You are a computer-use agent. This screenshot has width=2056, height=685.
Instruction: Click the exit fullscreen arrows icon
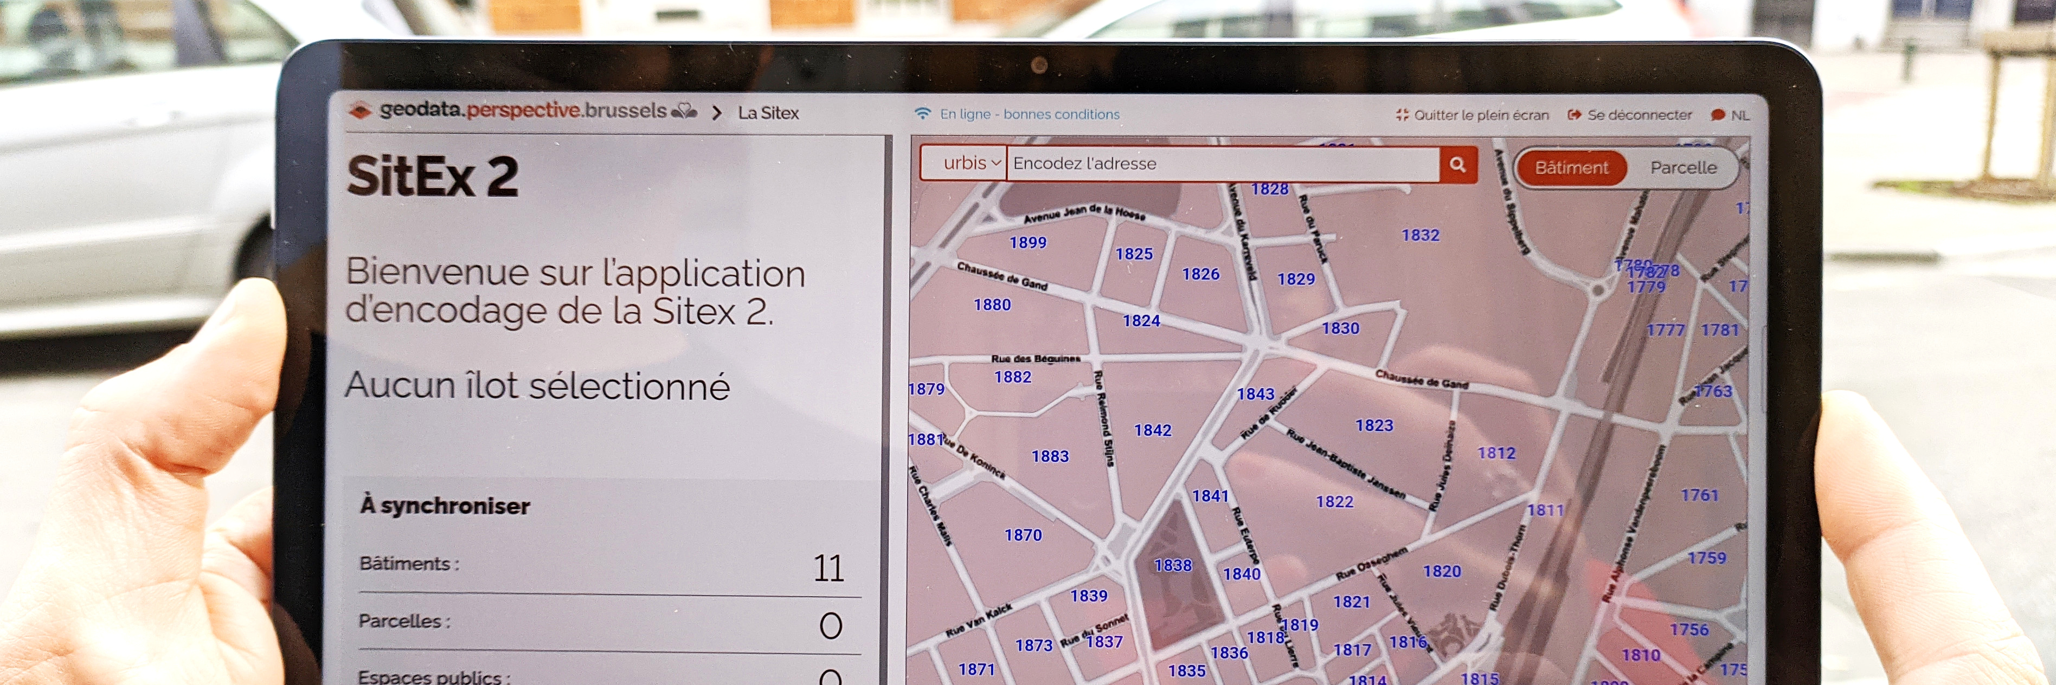click(x=1402, y=115)
